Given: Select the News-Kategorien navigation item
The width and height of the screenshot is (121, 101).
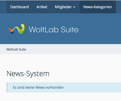Looking at the screenshot, I should (98, 7).
